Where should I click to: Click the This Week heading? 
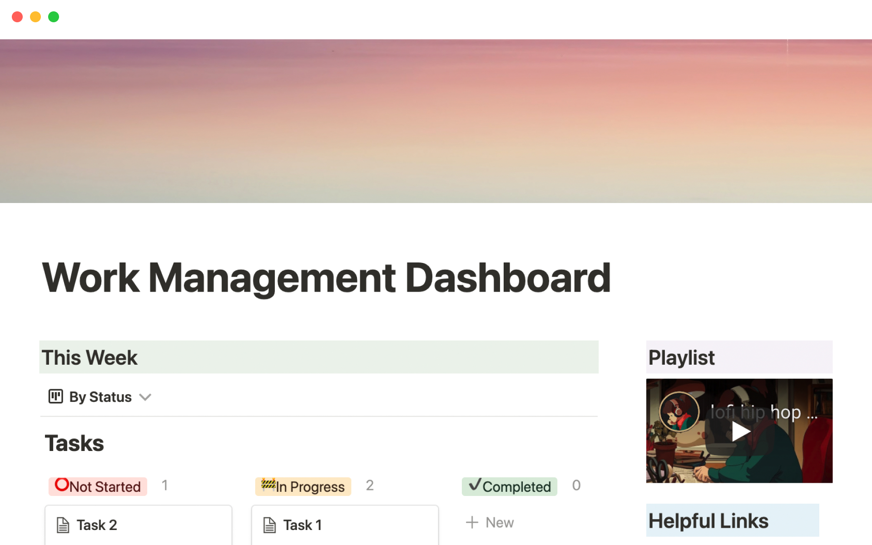(89, 357)
